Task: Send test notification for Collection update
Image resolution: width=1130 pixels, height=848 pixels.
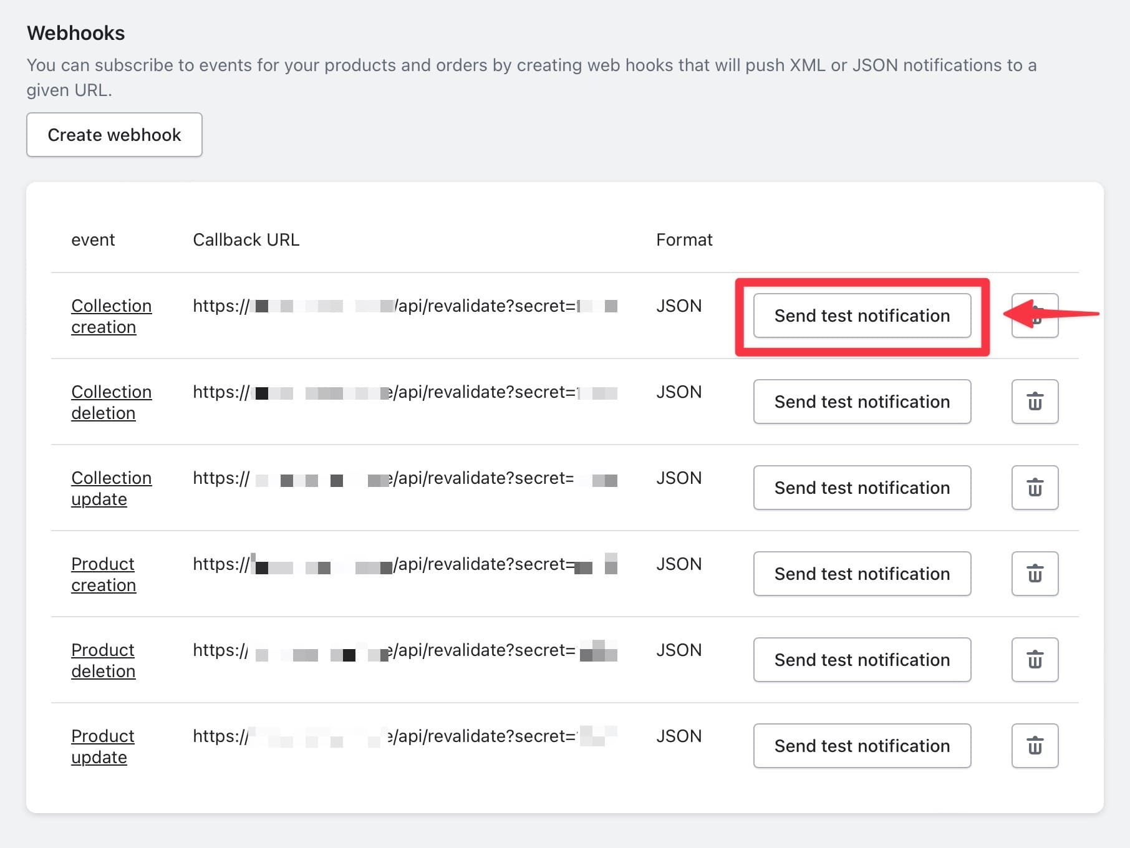Action: (862, 488)
